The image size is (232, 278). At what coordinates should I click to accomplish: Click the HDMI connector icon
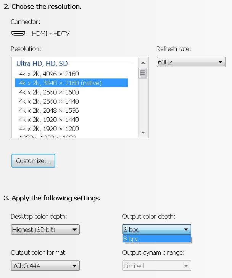click(x=18, y=33)
